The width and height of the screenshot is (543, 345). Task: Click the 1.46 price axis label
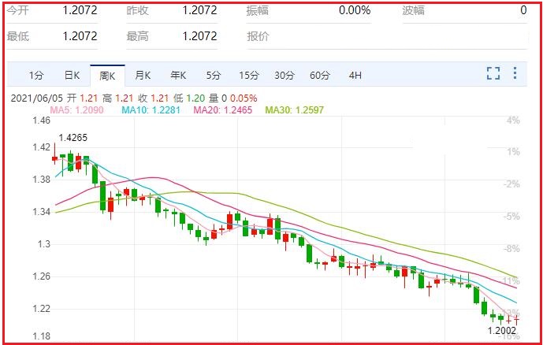pos(42,121)
